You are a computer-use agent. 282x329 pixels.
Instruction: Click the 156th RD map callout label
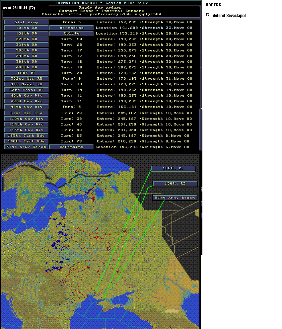click(x=175, y=184)
